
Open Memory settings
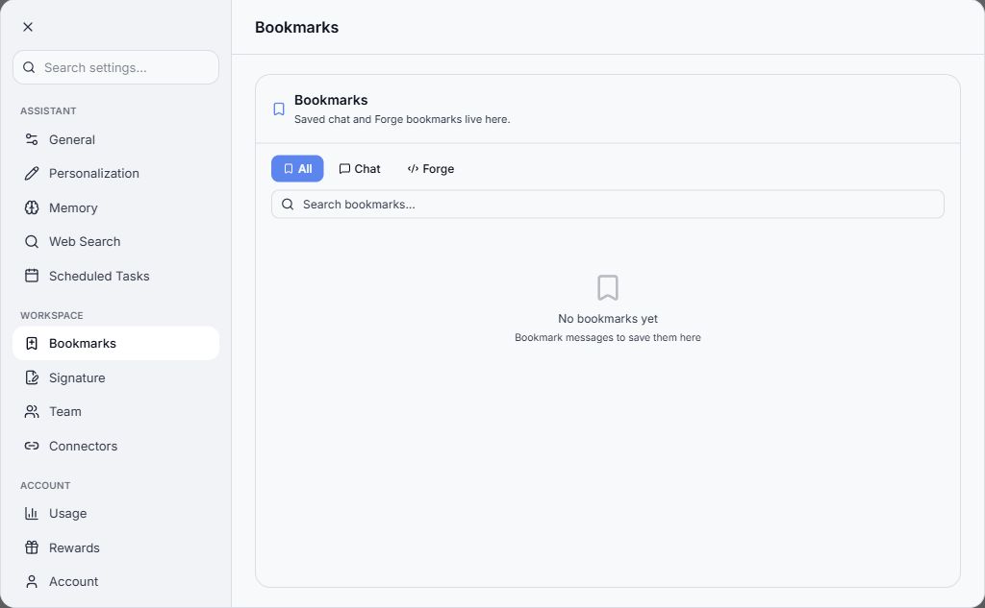coord(115,207)
